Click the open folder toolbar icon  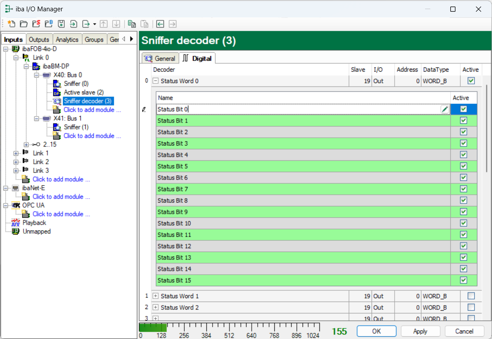(23, 24)
